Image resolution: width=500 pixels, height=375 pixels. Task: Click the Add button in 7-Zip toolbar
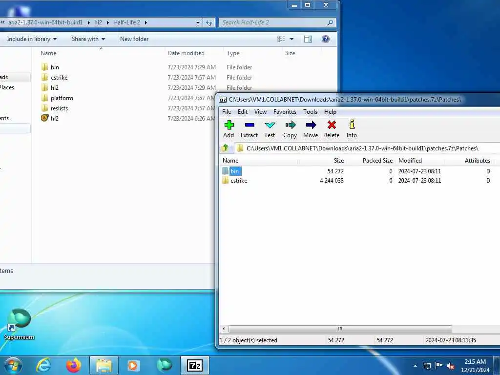[x=229, y=129]
